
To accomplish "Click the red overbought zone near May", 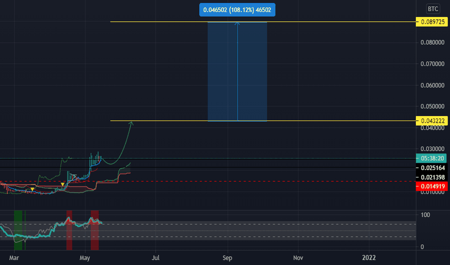I will (95, 230).
